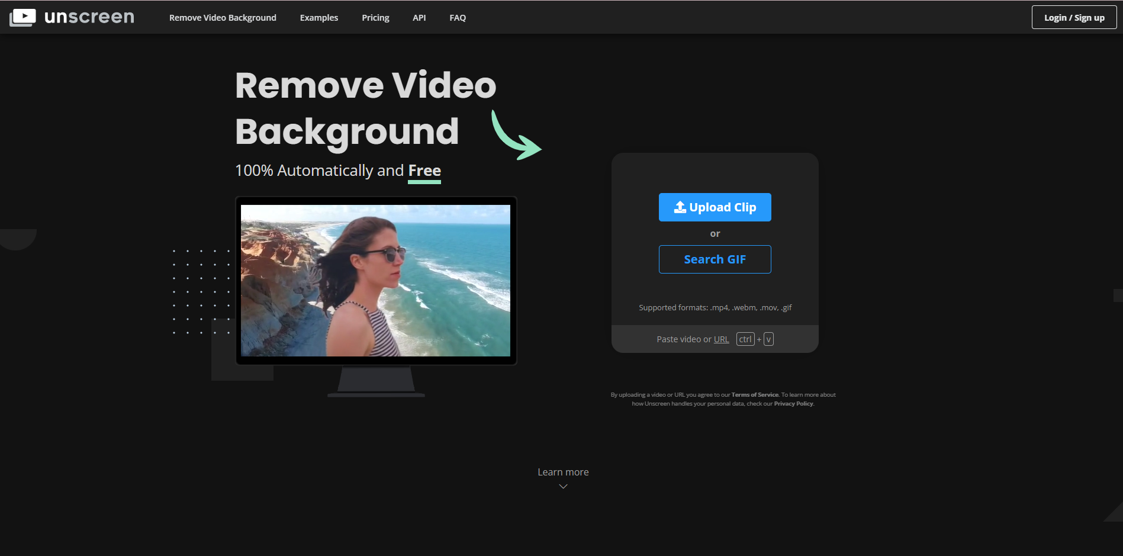The width and height of the screenshot is (1123, 556).
Task: Click the upload arrow icon on Upload Clip
Action: (x=680, y=207)
